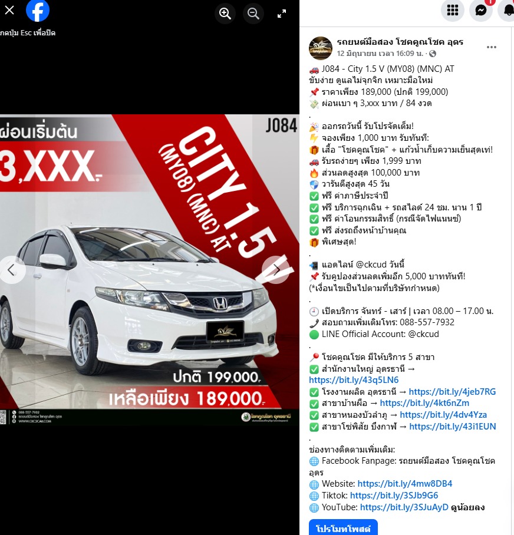Go to next photo arrow
This screenshot has width=514, height=535.
click(x=275, y=270)
